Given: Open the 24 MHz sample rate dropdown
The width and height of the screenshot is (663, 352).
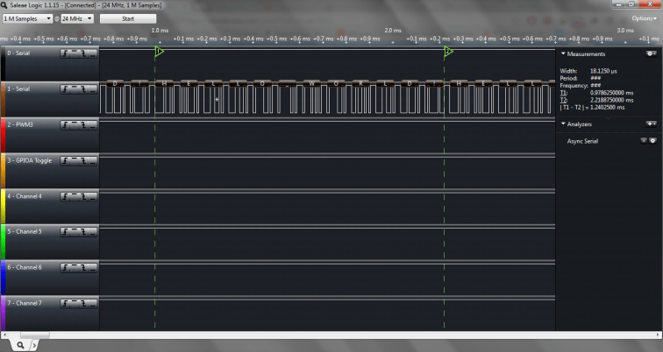Looking at the screenshot, I should click(77, 18).
